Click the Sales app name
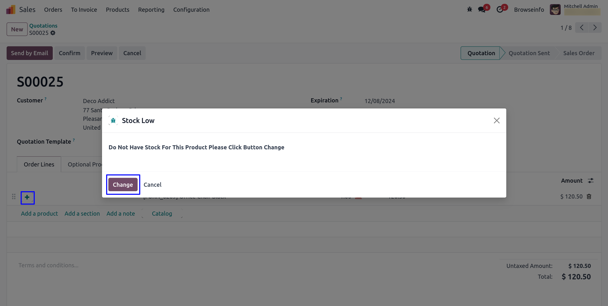The image size is (608, 306). click(x=27, y=10)
